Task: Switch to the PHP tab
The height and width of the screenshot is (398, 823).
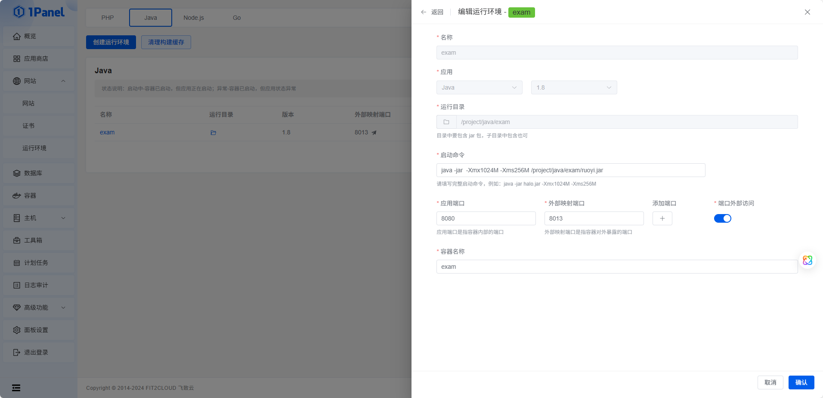Action: click(x=108, y=18)
